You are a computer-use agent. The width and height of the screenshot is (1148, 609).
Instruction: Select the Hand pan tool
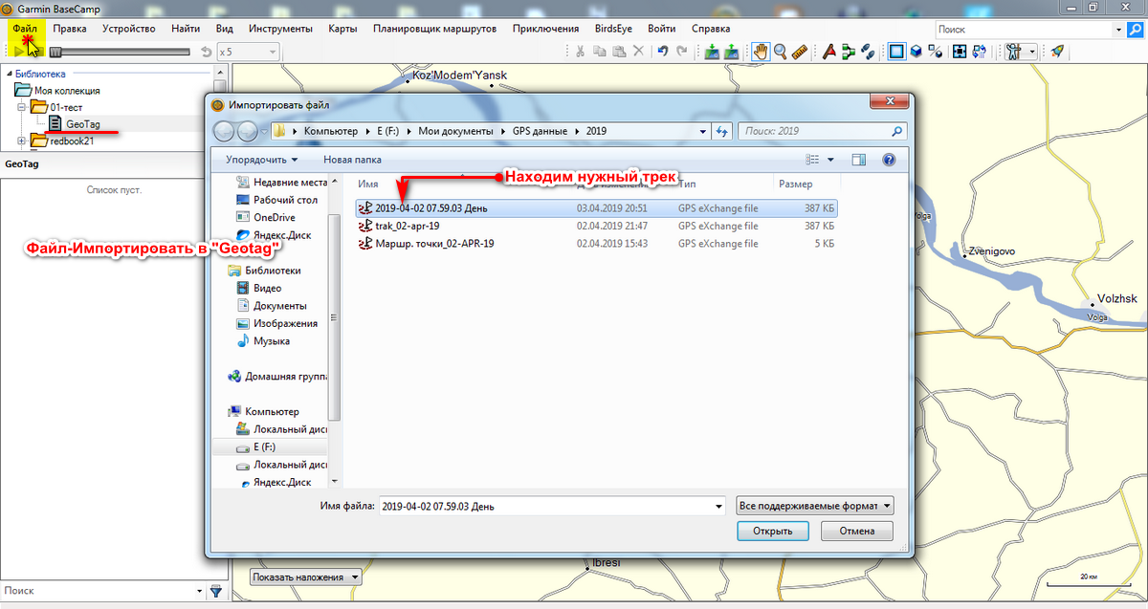[761, 52]
